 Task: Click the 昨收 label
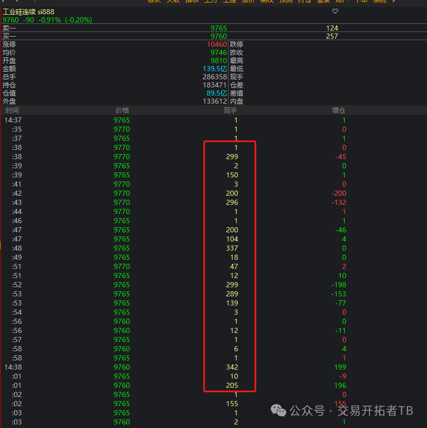237,53
